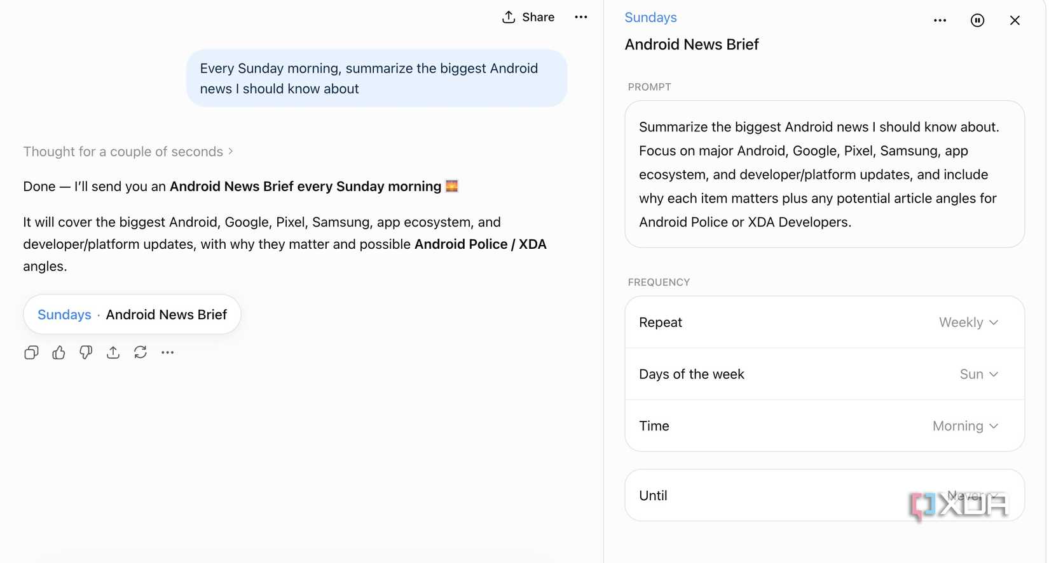Regenerate the assistant response
The height and width of the screenshot is (563, 1049).
pos(141,352)
